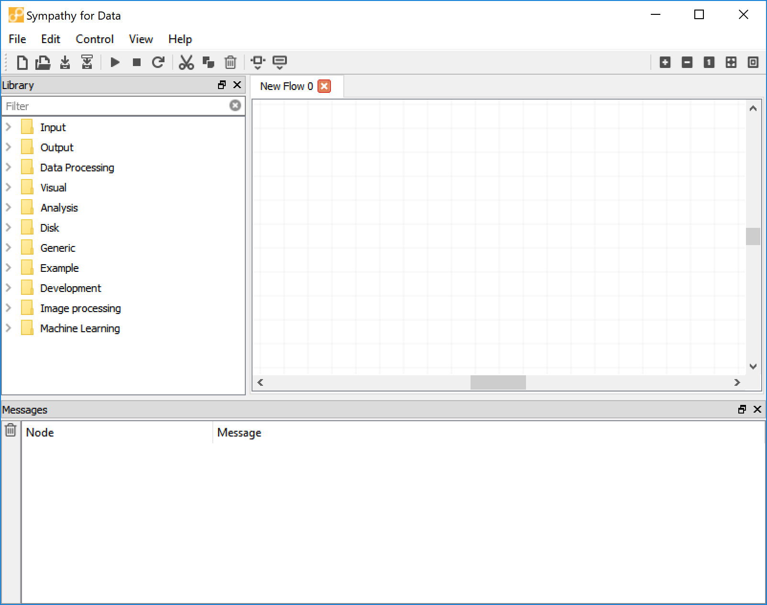
Task: Expand the Data Processing folder
Action: click(8, 167)
